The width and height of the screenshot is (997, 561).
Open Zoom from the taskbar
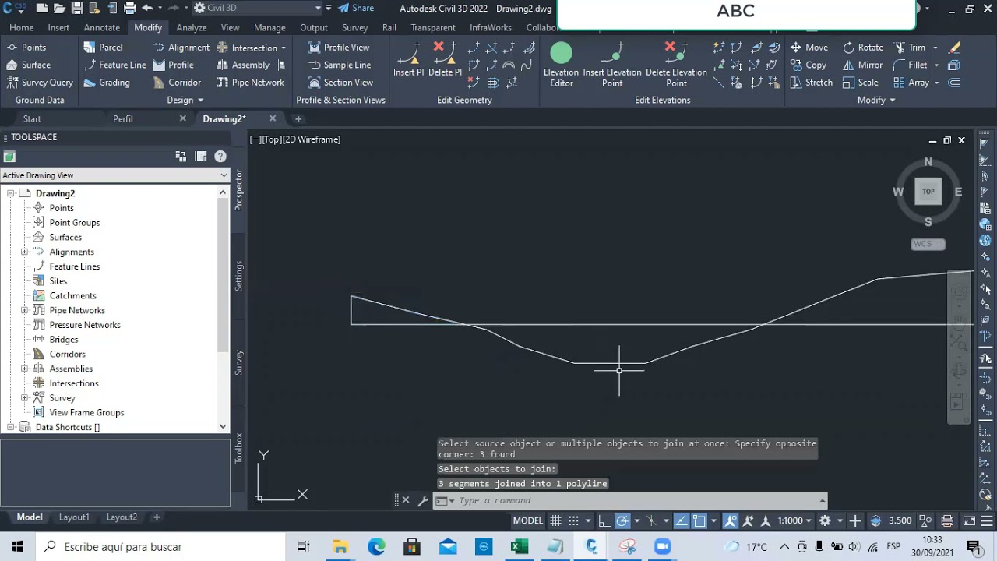point(662,547)
